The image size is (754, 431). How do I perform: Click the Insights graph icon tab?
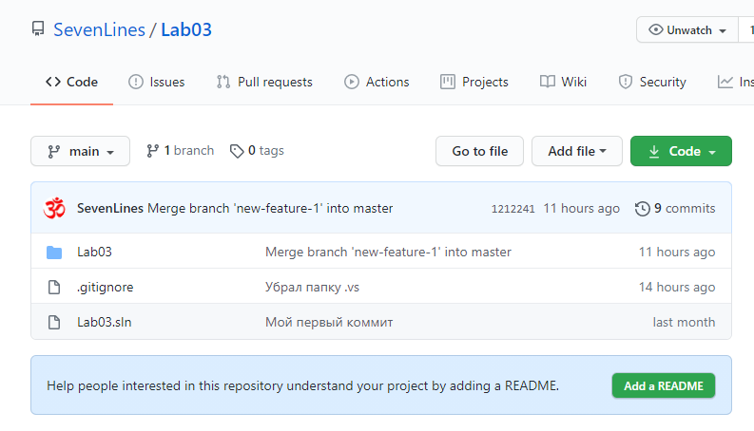tap(725, 82)
